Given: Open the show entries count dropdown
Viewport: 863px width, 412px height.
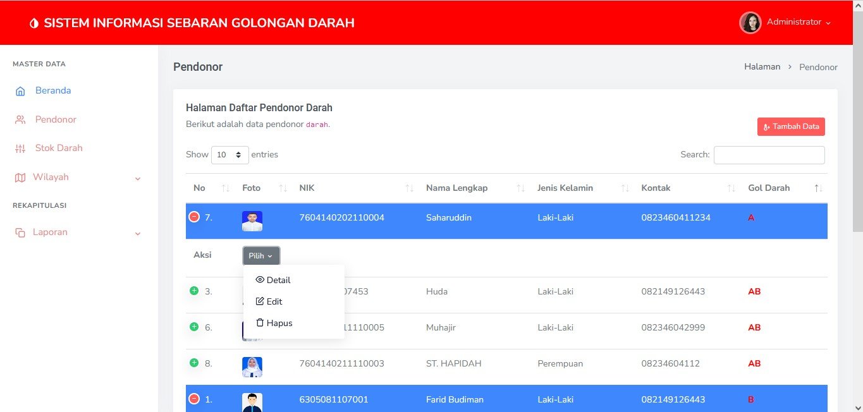Looking at the screenshot, I should click(230, 155).
